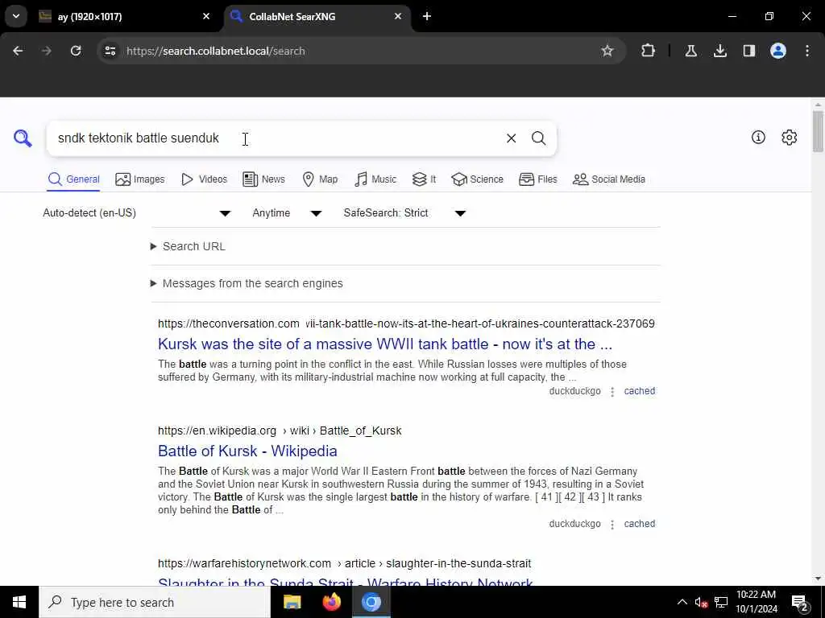Switch to Music search category
Screen dimensions: 825x618
(375, 179)
